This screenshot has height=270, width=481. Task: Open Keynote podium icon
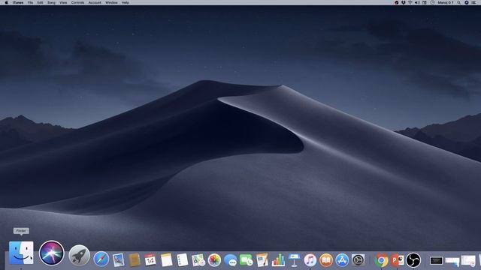pos(294,260)
